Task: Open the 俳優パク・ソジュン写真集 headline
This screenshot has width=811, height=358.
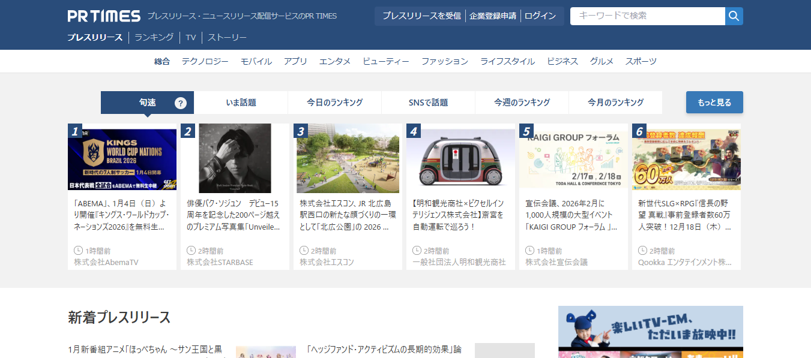Action: point(235,215)
